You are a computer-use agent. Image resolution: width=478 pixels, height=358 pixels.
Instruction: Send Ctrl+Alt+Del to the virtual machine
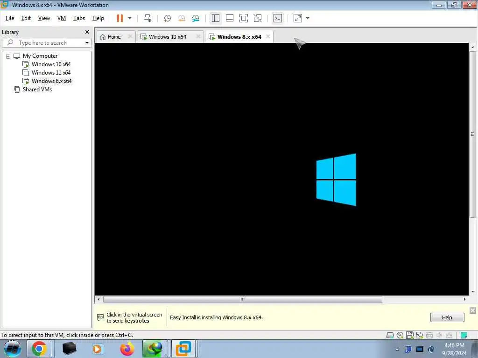148,18
